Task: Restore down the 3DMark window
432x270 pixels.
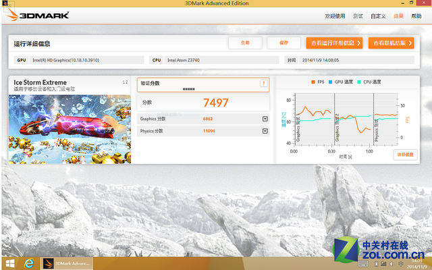Action: pos(411,3)
